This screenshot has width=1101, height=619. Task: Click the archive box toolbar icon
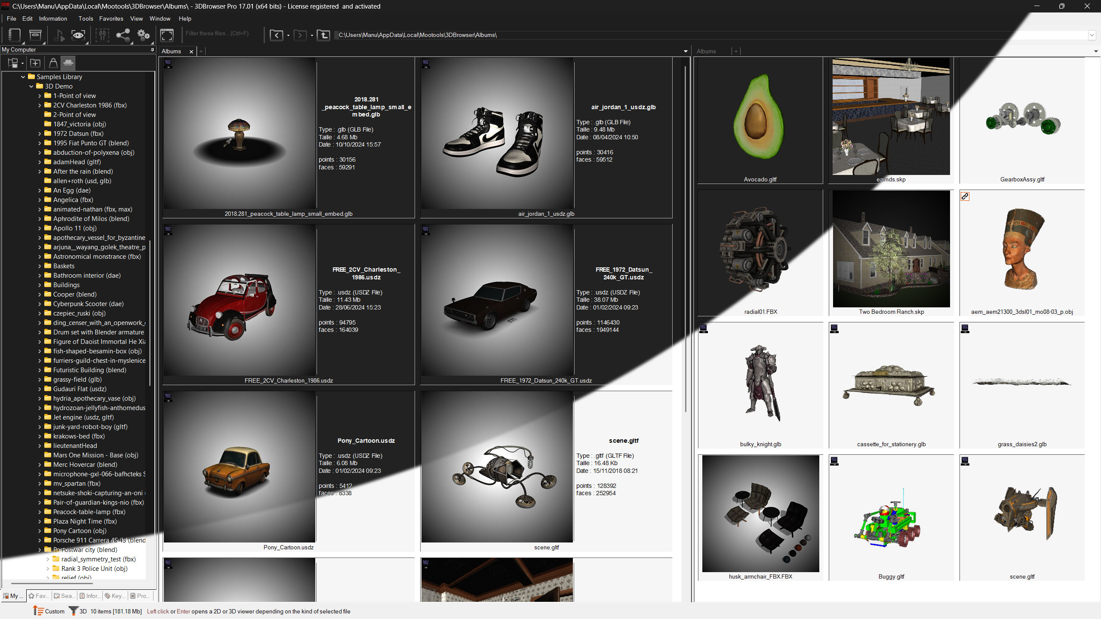tap(35, 35)
